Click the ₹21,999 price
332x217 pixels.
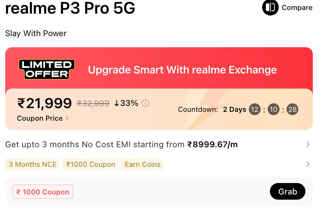click(x=44, y=103)
